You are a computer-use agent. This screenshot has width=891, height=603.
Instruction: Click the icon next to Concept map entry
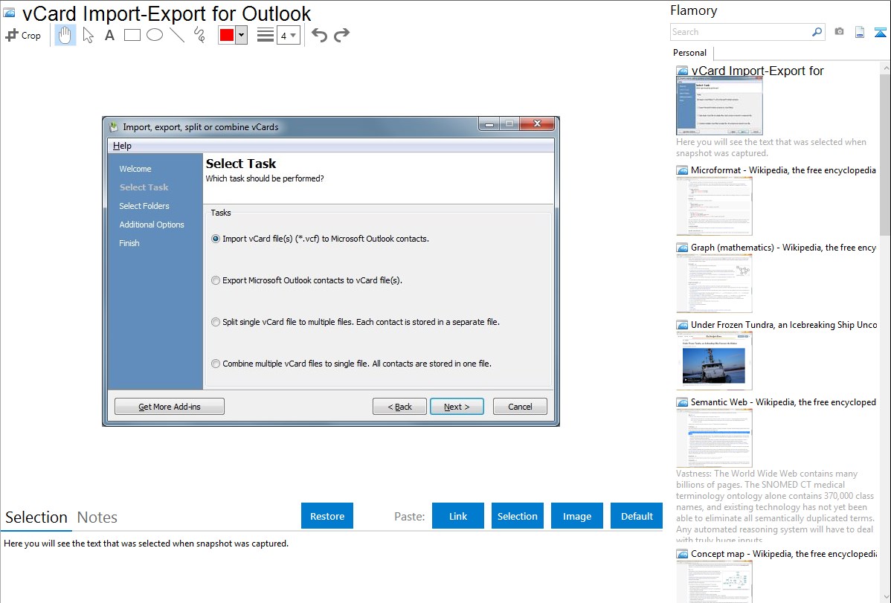(x=682, y=554)
